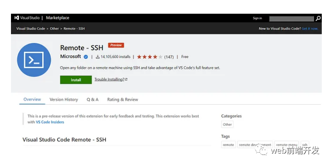Click the red Preview badge
Viewport: 330px width, 165px height.
116,45
